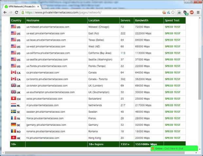Click the hk.privateinternetaccess.com hostname
Viewport: 203px width, 156px height.
click(x=43, y=138)
